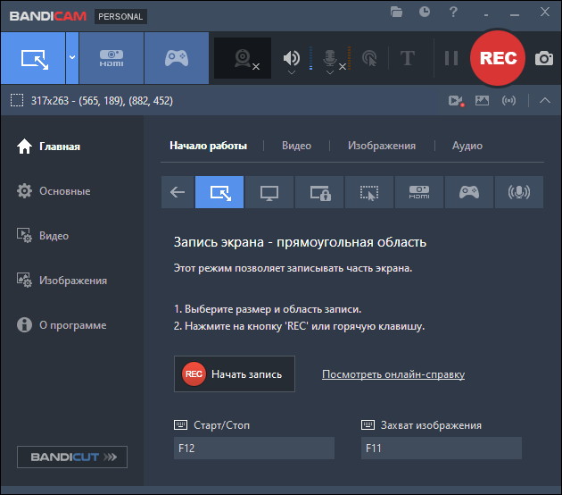Open the Основные section in sidebar

click(64, 191)
